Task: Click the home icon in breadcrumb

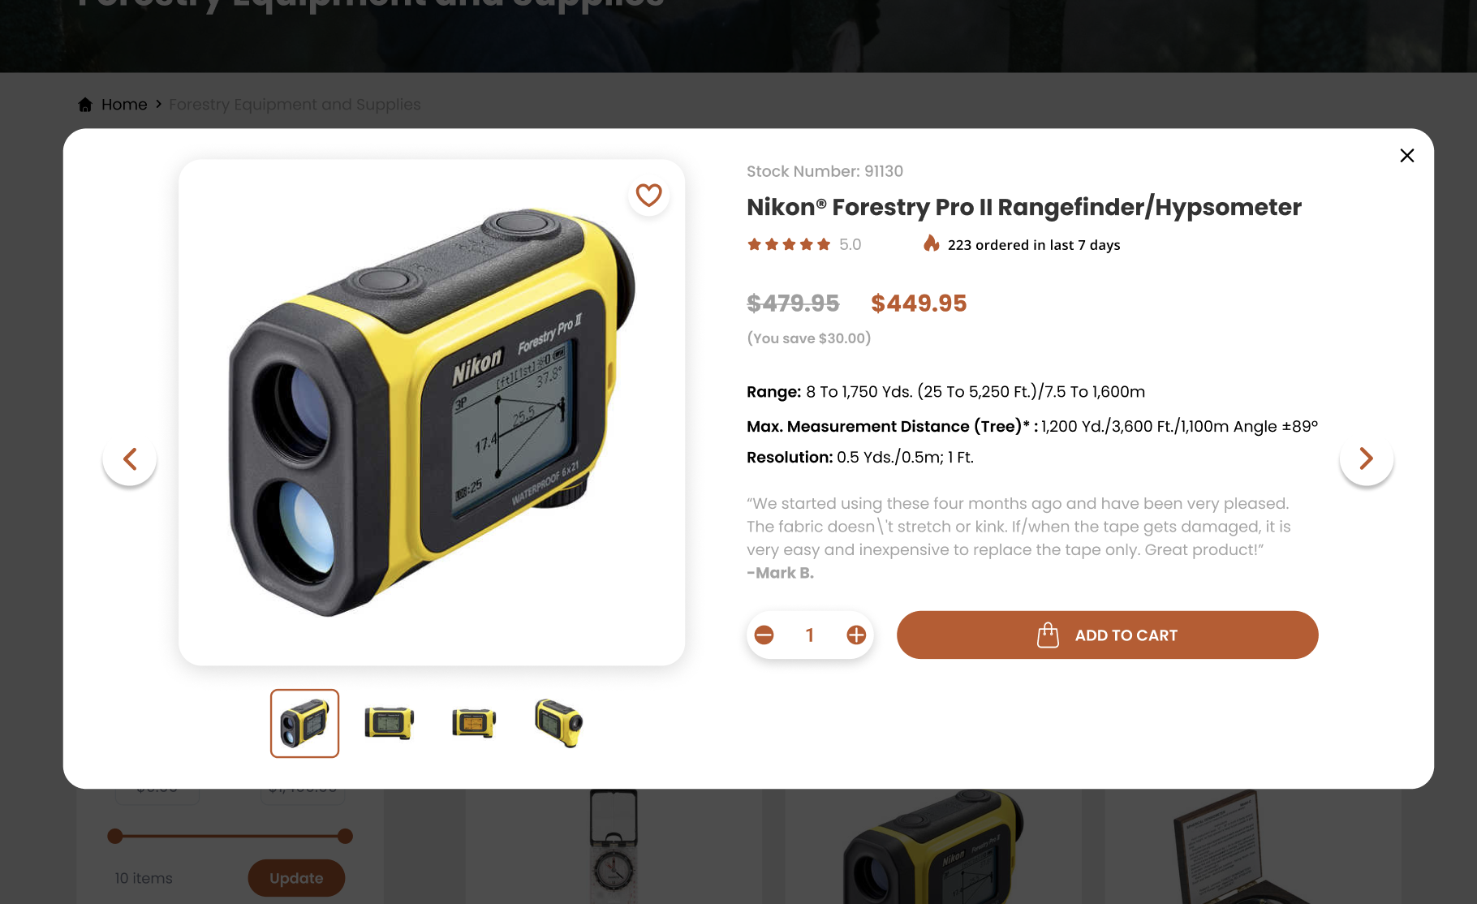Action: [x=85, y=105]
